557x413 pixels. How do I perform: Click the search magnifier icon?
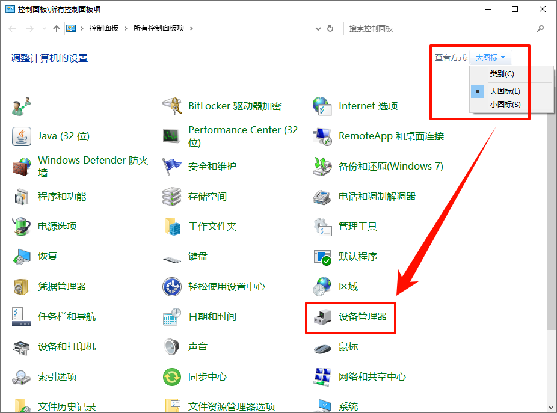tap(540, 29)
